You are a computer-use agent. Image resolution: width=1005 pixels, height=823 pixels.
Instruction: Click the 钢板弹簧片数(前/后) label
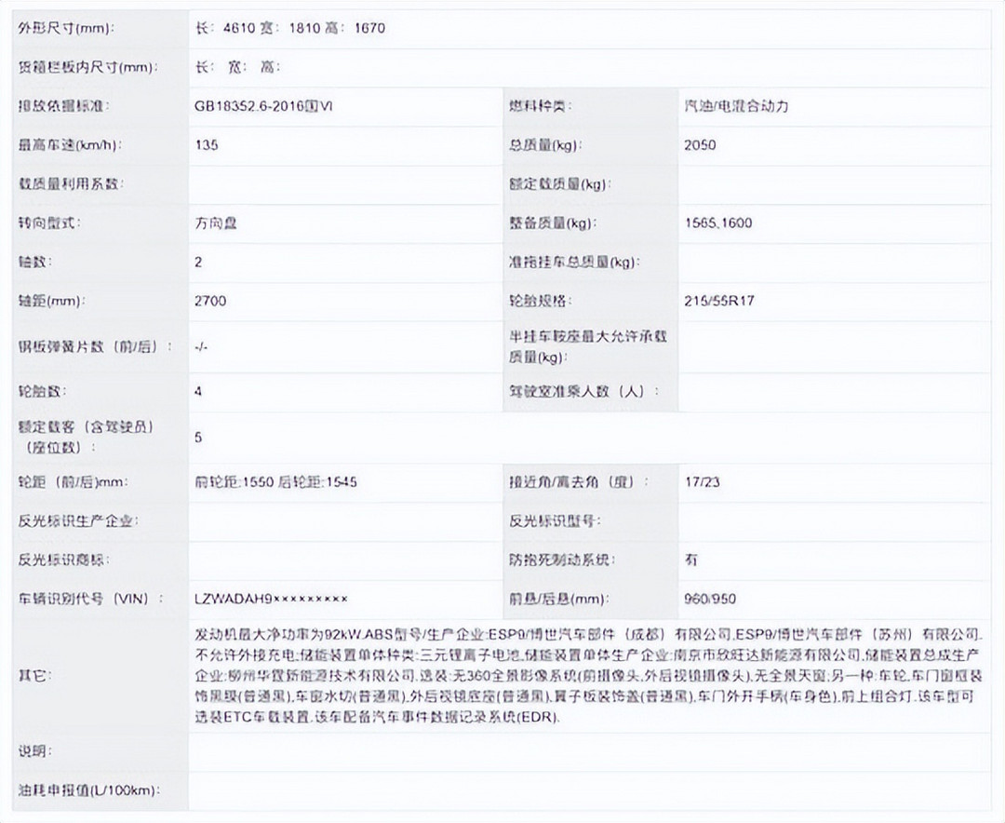coord(96,347)
